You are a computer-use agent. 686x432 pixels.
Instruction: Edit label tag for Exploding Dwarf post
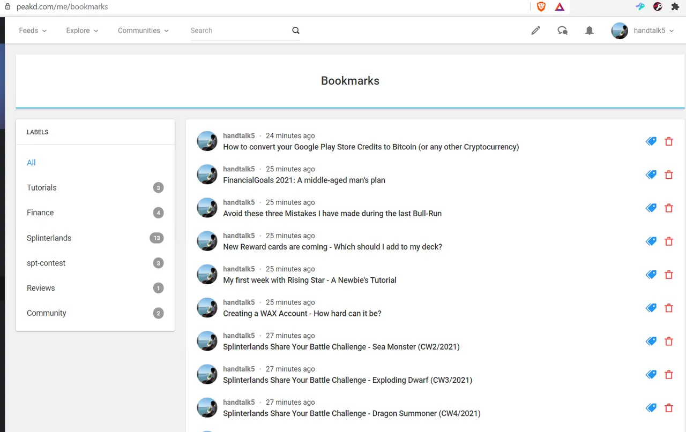click(x=651, y=375)
